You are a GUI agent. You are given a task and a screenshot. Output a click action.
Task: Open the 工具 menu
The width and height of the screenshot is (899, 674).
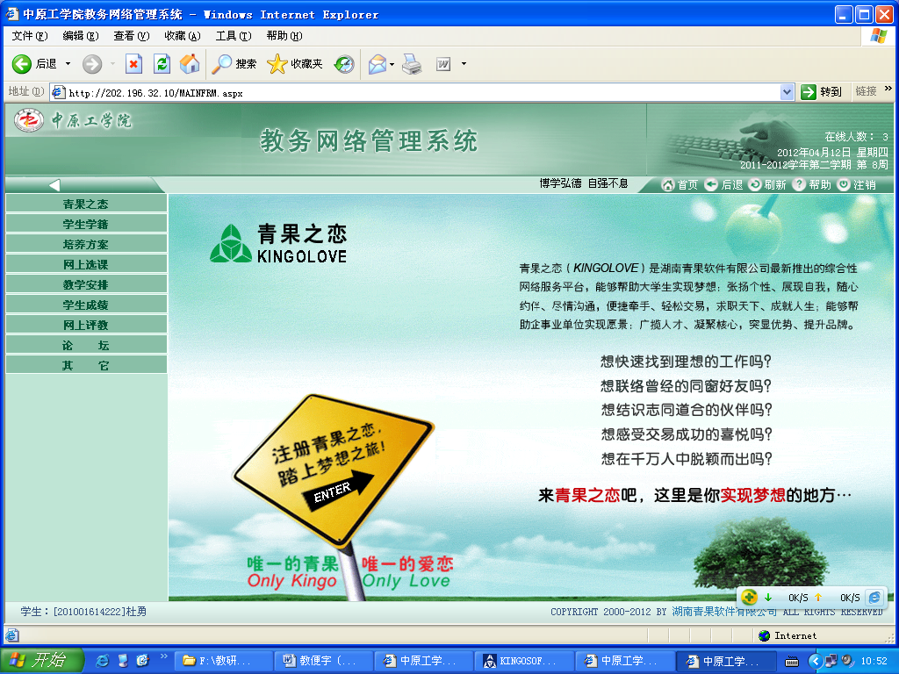click(234, 35)
